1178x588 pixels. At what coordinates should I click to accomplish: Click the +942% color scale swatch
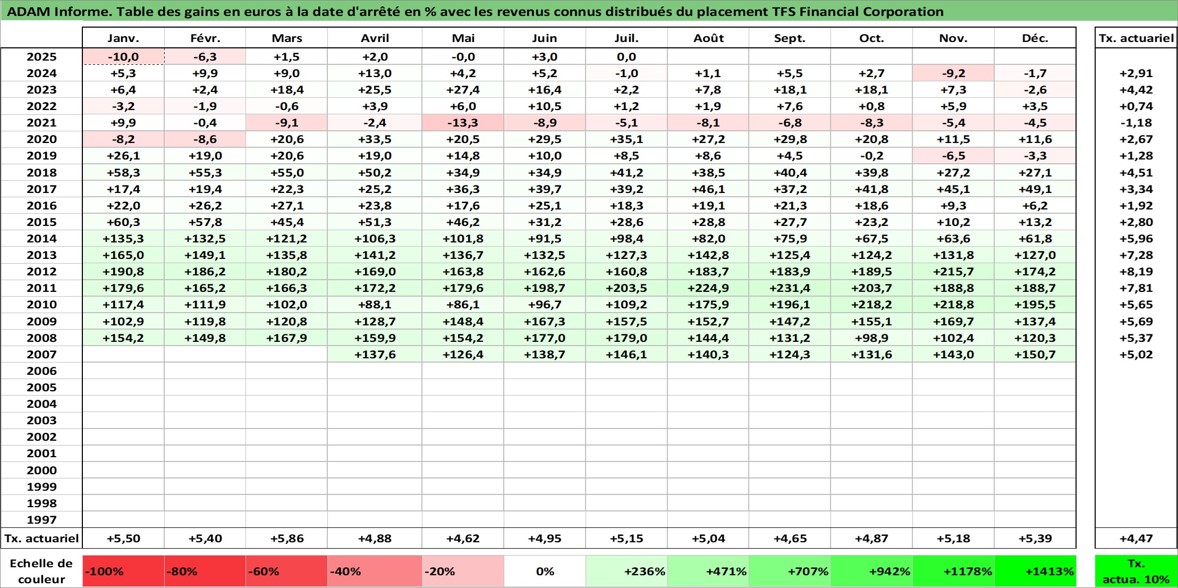pyautogui.click(x=871, y=572)
